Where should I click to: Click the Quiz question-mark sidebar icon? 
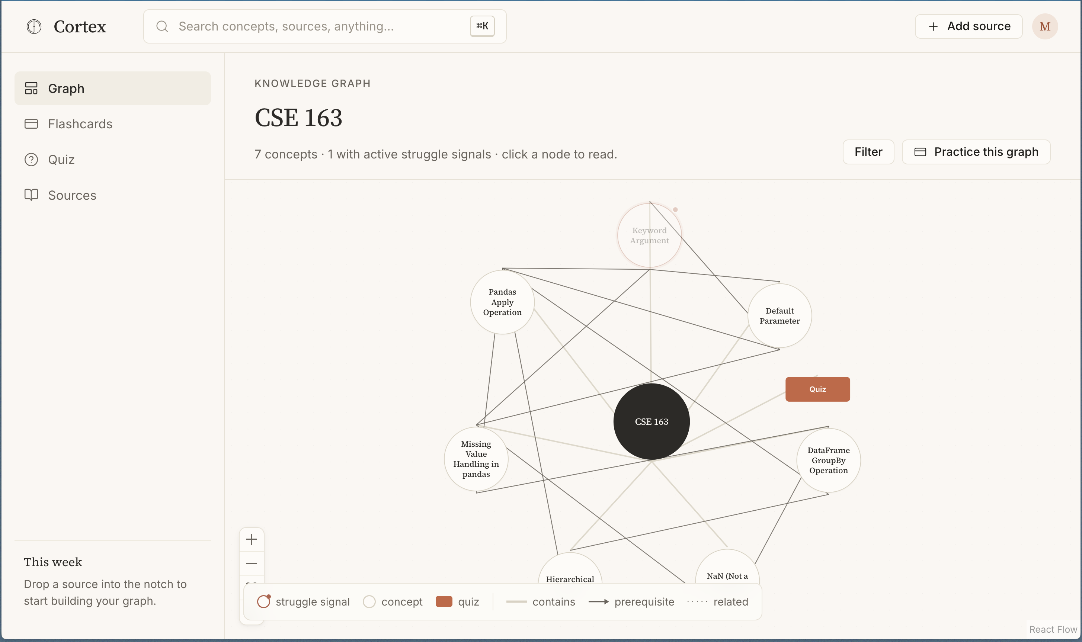click(x=31, y=160)
